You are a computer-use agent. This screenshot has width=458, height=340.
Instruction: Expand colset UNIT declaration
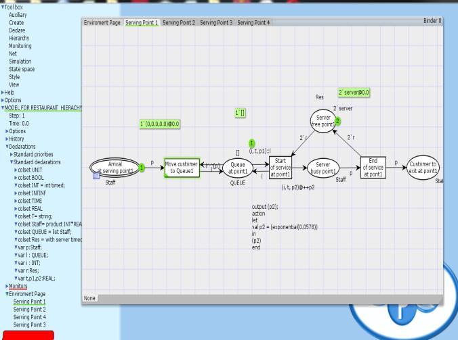tap(16, 170)
